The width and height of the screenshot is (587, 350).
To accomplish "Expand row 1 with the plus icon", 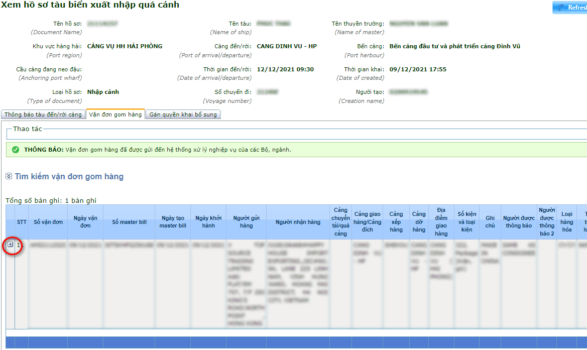I will [11, 245].
